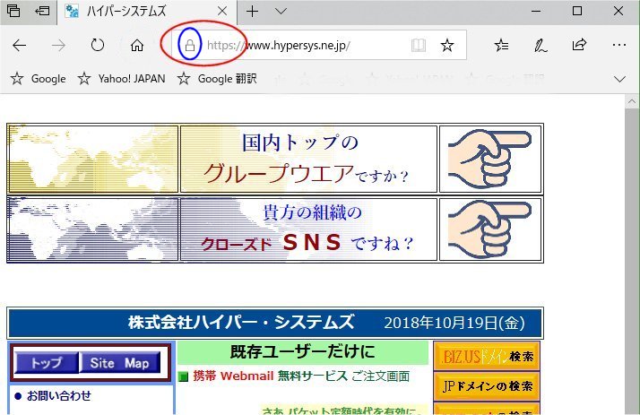Open the Site Map button
Viewport: 640px width, 415px height.
(x=119, y=362)
